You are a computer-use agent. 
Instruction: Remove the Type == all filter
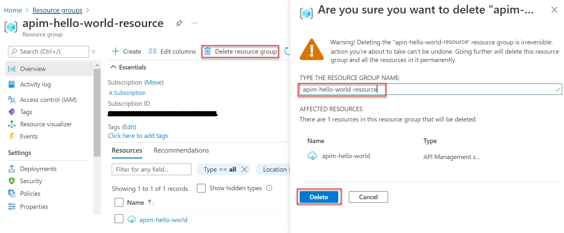click(244, 169)
